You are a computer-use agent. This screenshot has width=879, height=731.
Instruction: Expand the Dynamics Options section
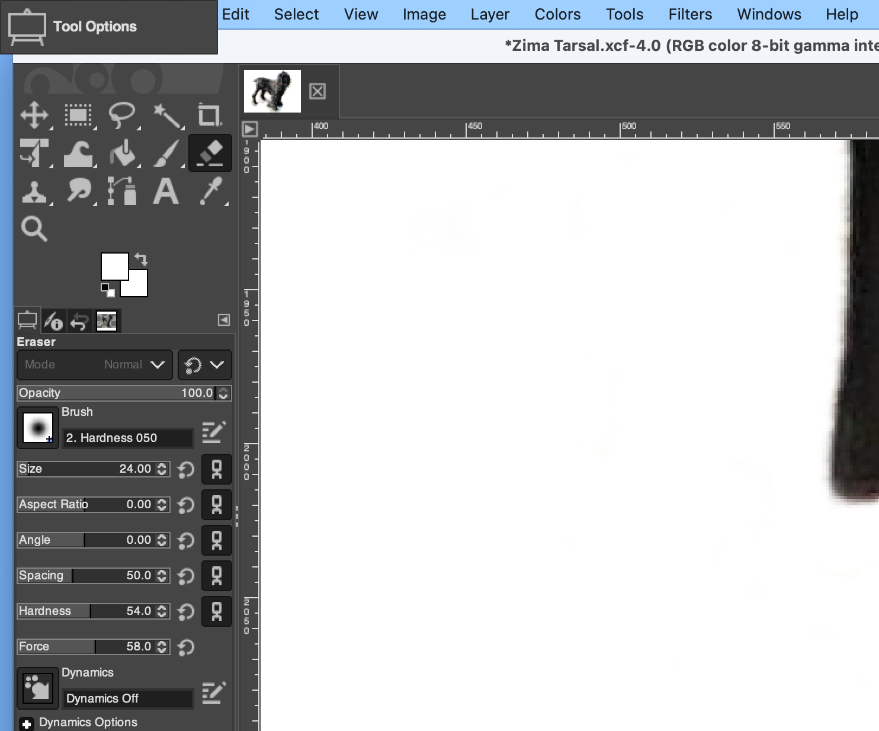(26, 723)
